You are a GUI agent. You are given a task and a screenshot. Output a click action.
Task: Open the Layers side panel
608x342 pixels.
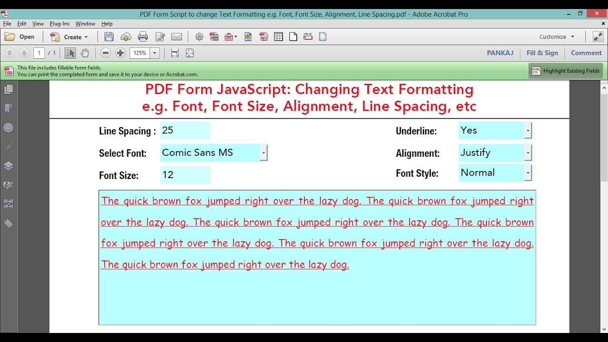[9, 166]
